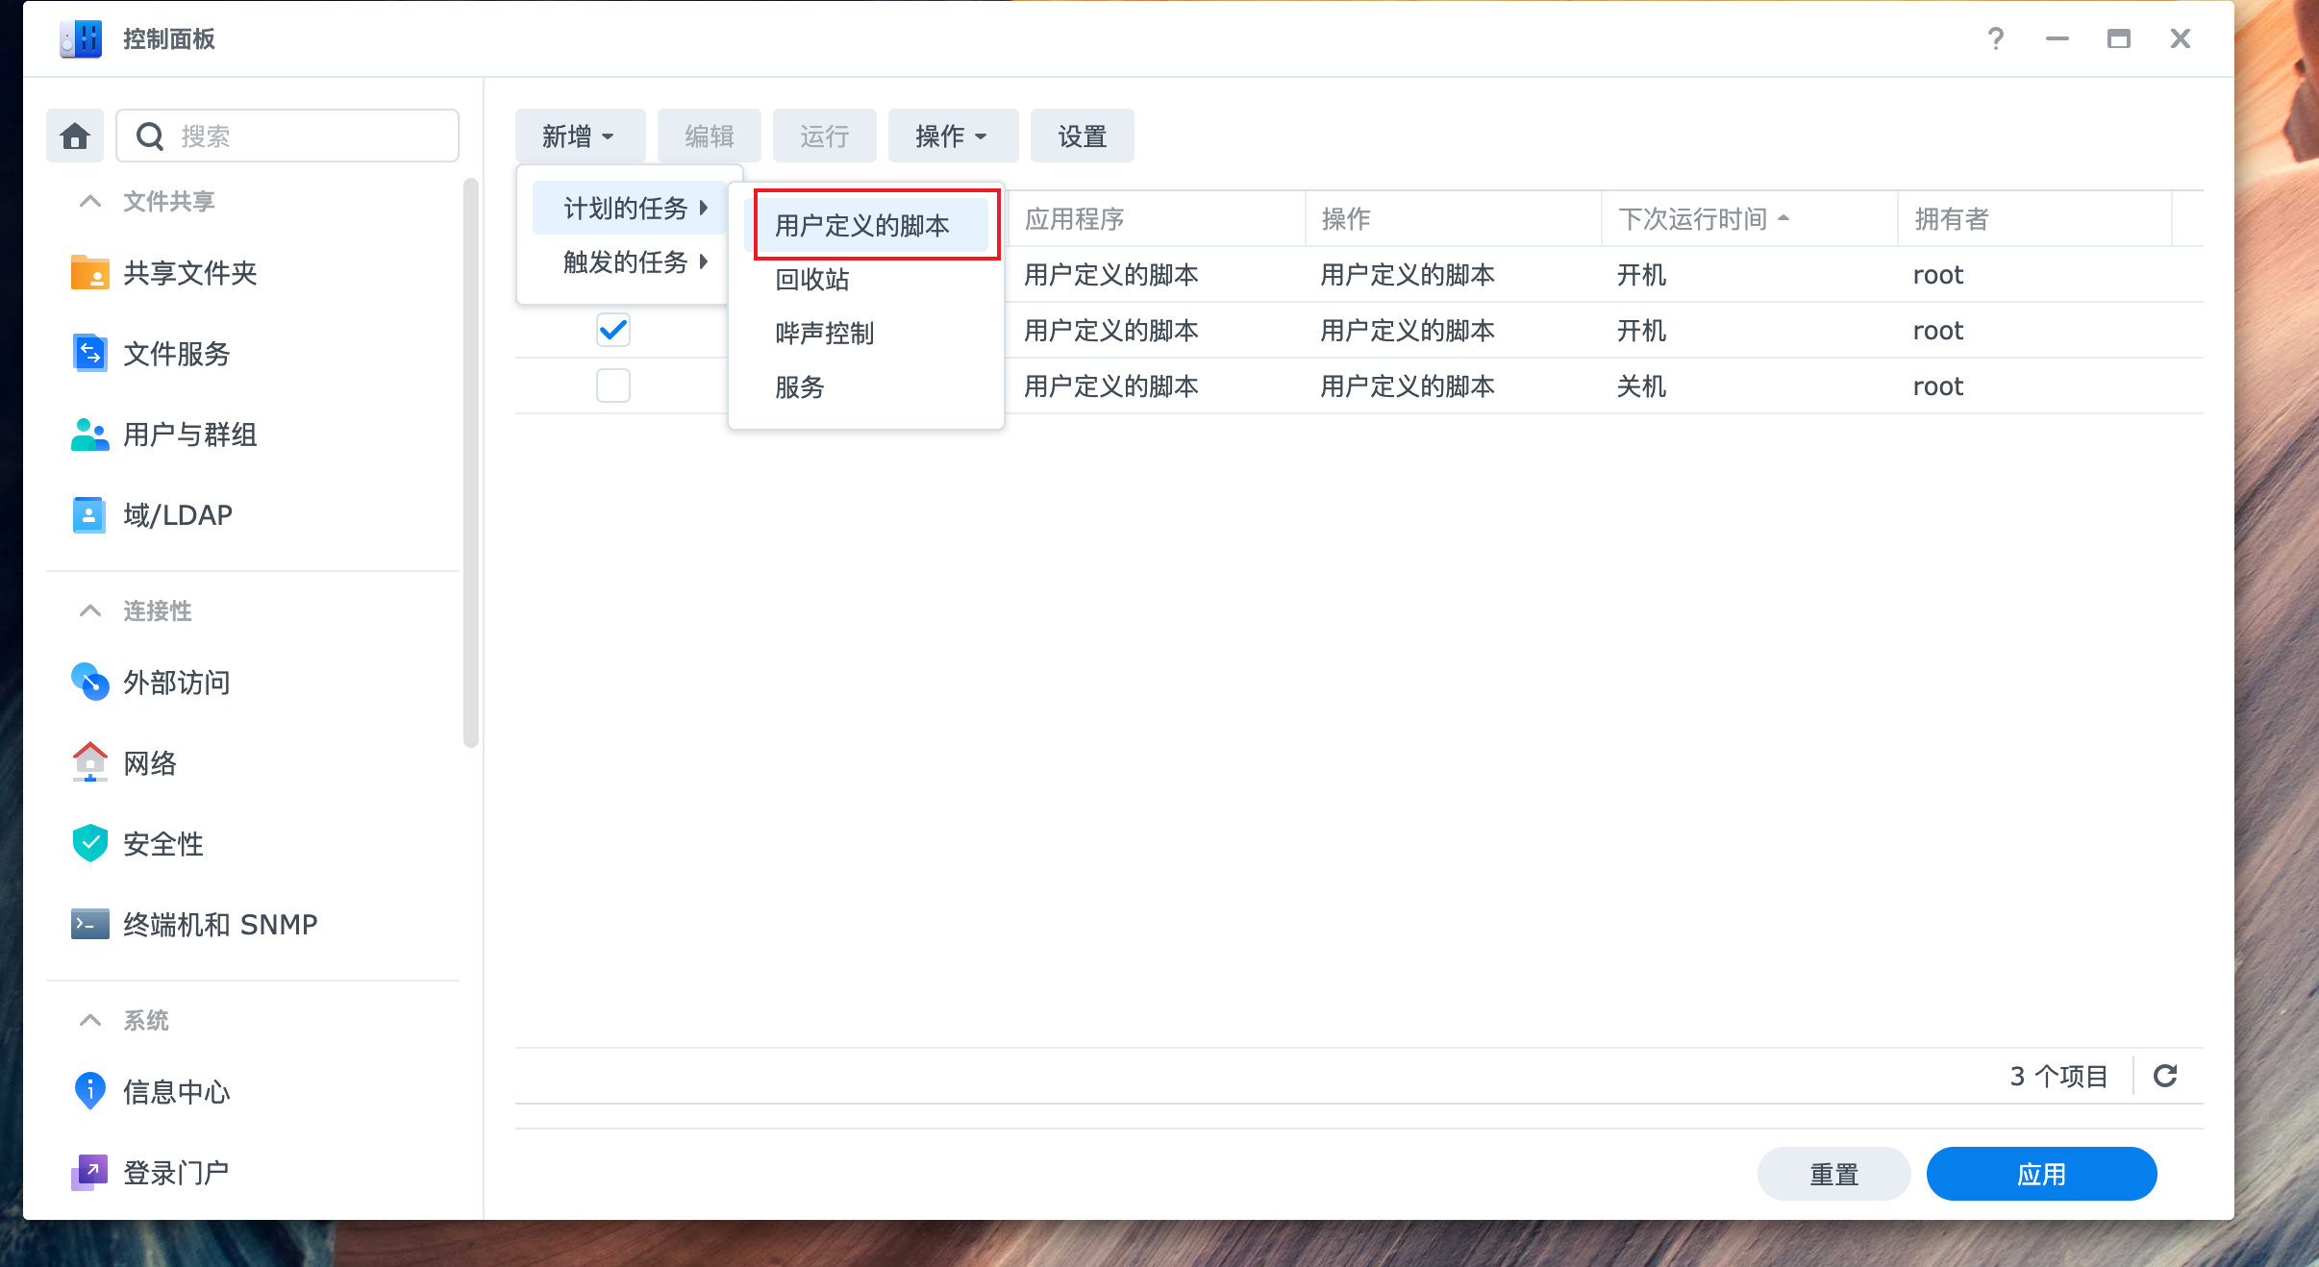This screenshot has height=1267, width=2319.
Task: Collapse the 连接性 section
Action: (90, 611)
